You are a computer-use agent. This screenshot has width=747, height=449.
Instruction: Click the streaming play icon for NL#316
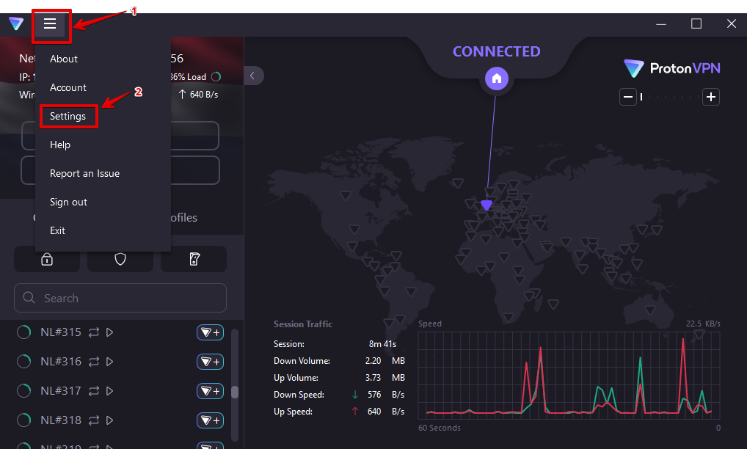tap(110, 362)
